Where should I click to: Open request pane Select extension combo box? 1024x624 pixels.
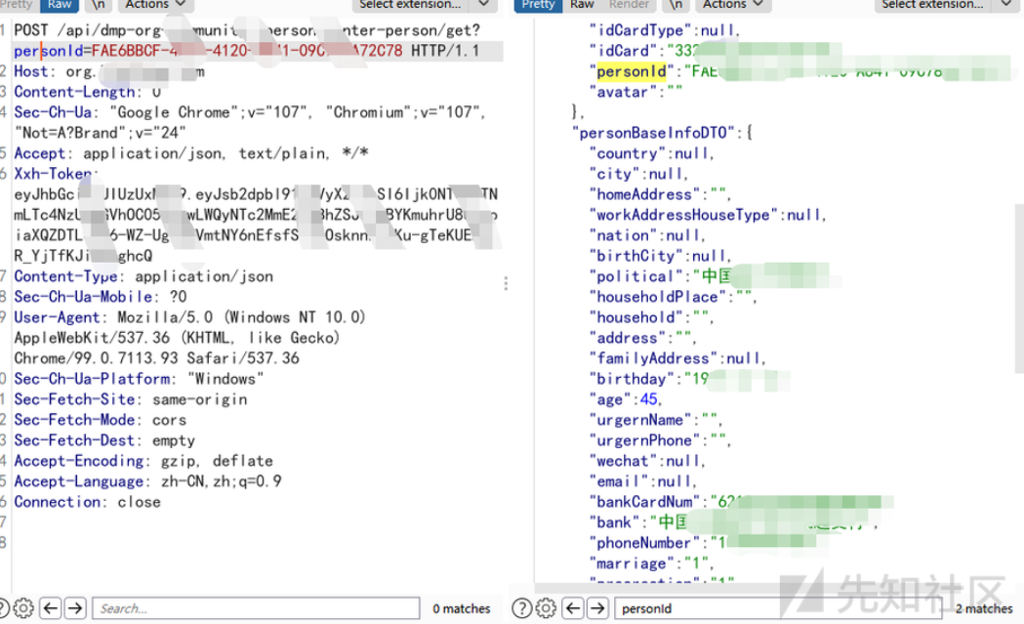click(x=410, y=5)
